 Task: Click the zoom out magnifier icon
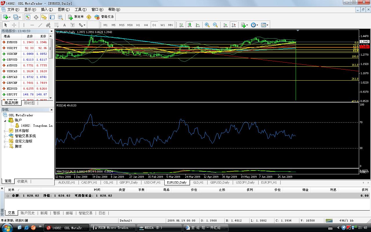pos(215,25)
